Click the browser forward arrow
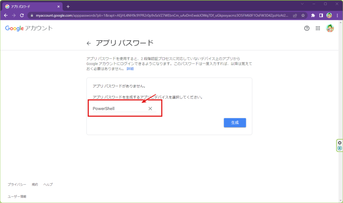This screenshot has height=203, width=343. (x=14, y=15)
